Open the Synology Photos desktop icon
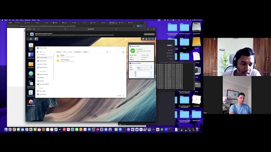The height and width of the screenshot is (152, 271). click(x=31, y=102)
